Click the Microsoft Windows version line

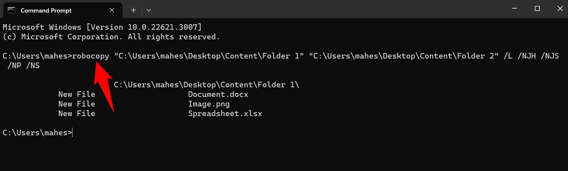click(x=102, y=27)
